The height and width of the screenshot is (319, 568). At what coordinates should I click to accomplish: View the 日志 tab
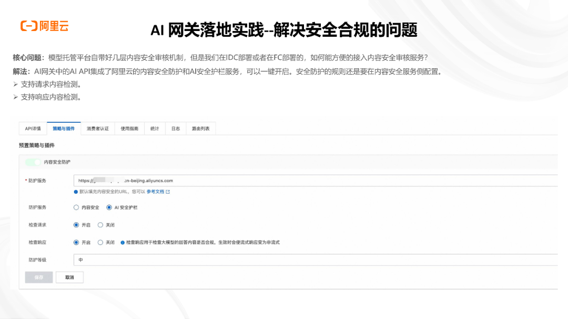[175, 129]
